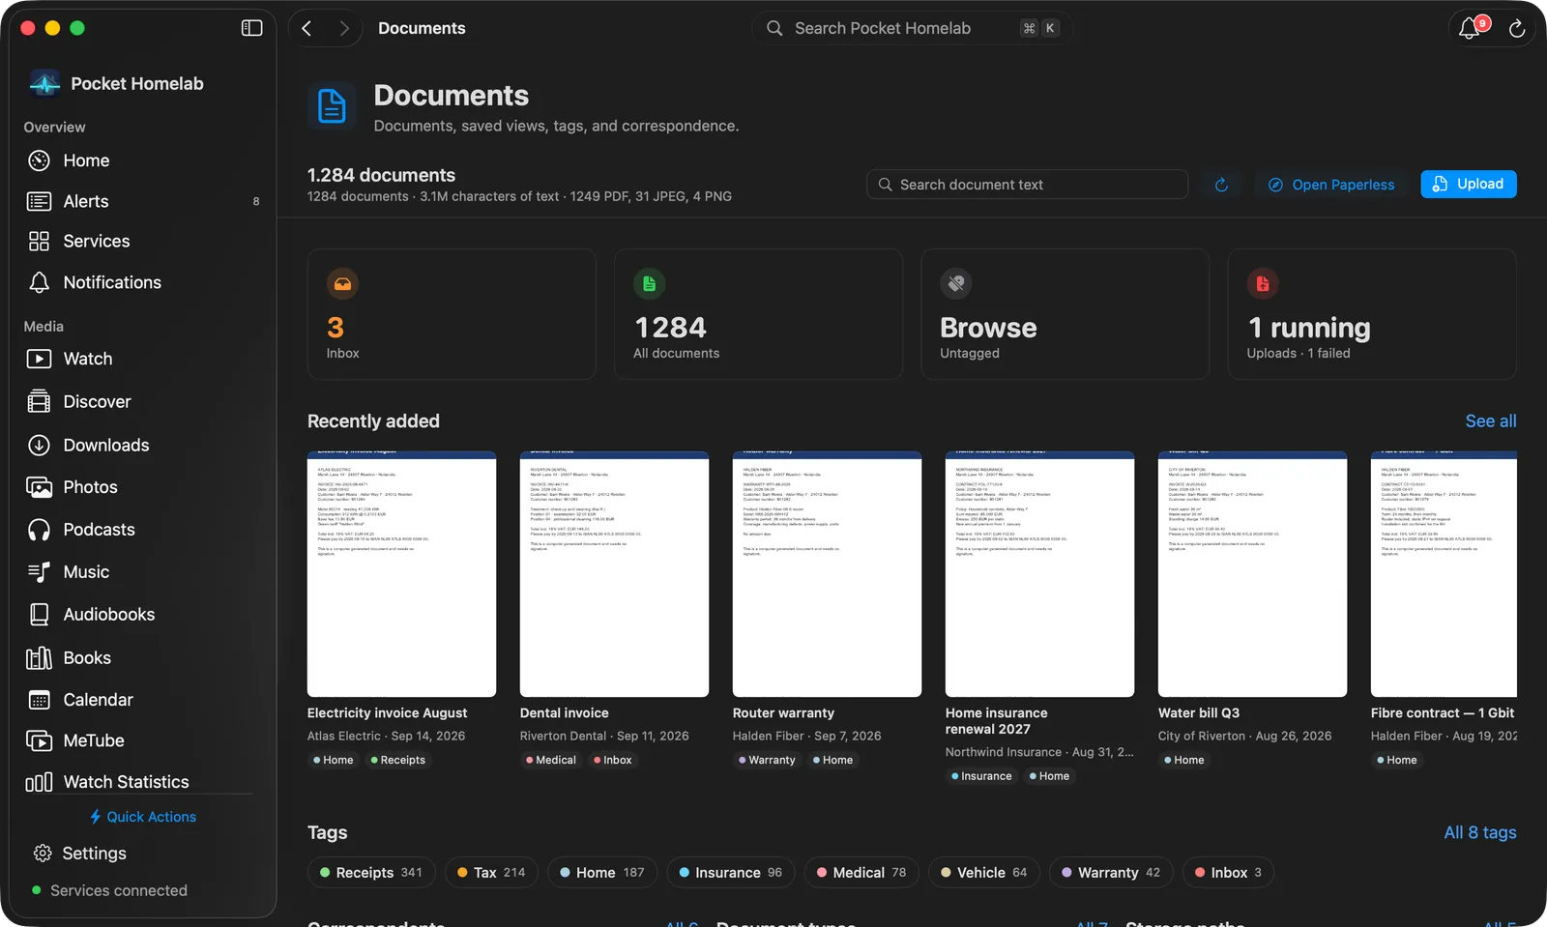Focus the Search document text field
The image size is (1547, 927).
pyautogui.click(x=1027, y=185)
